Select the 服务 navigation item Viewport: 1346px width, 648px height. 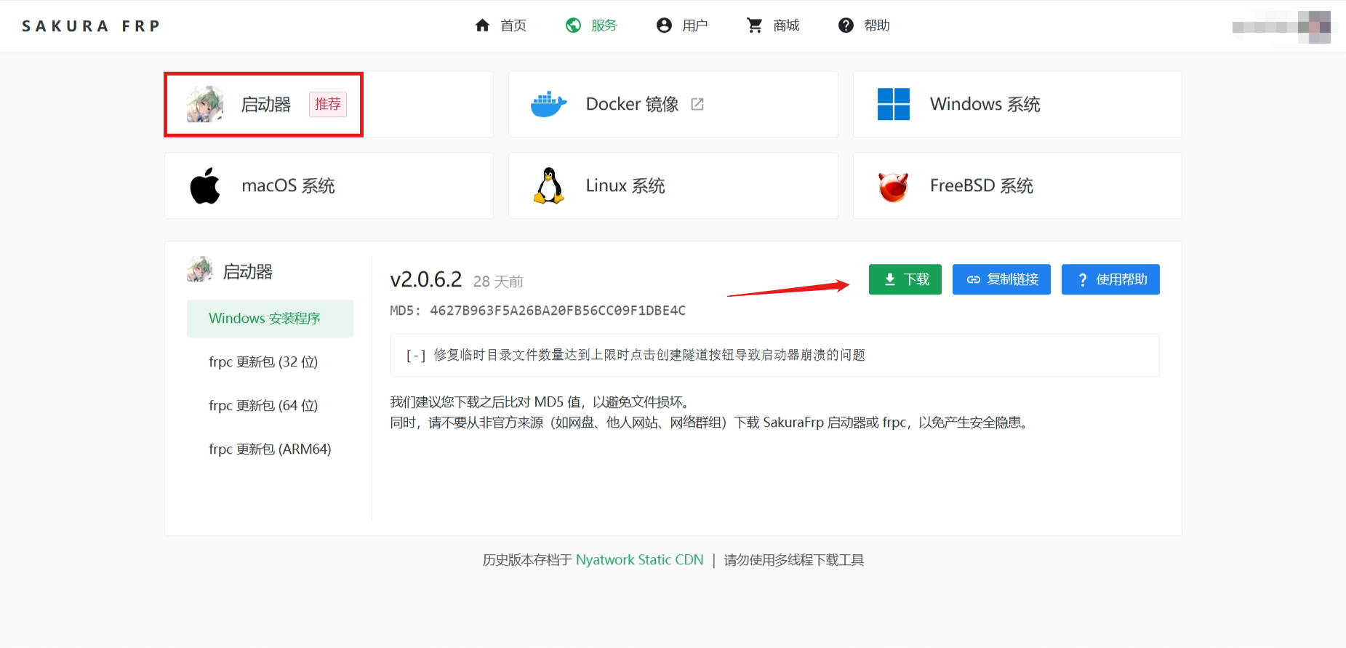point(591,25)
